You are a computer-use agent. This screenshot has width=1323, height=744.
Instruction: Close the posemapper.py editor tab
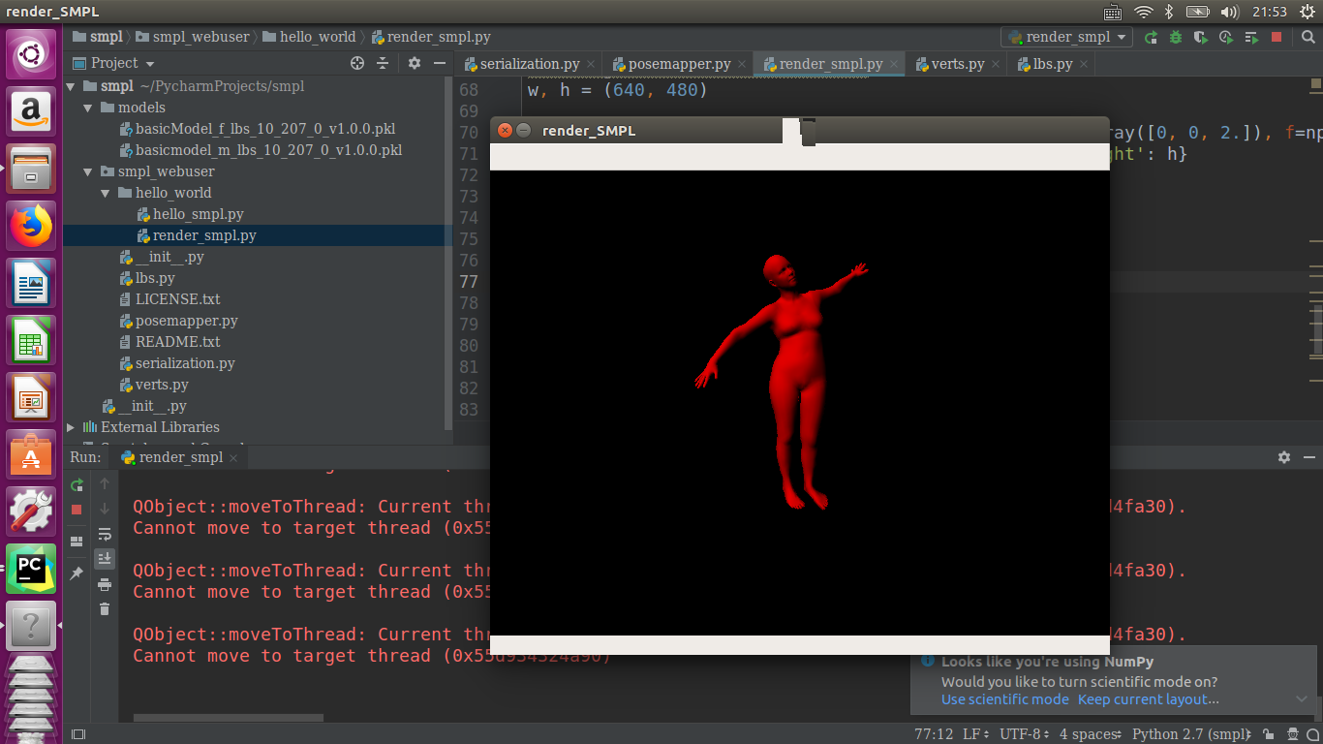coord(742,65)
